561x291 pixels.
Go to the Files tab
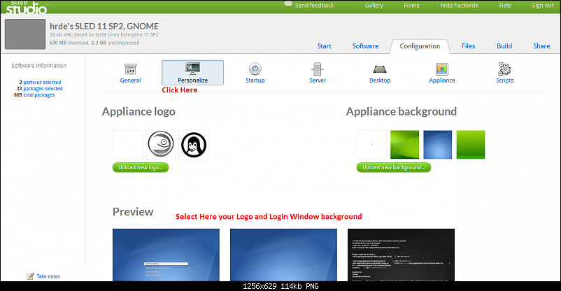pyautogui.click(x=468, y=46)
